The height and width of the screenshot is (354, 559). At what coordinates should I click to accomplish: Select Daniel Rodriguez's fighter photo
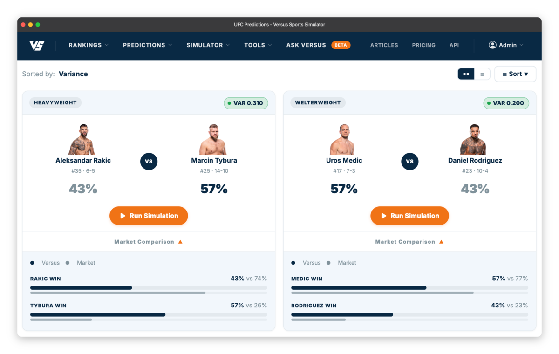click(x=474, y=139)
